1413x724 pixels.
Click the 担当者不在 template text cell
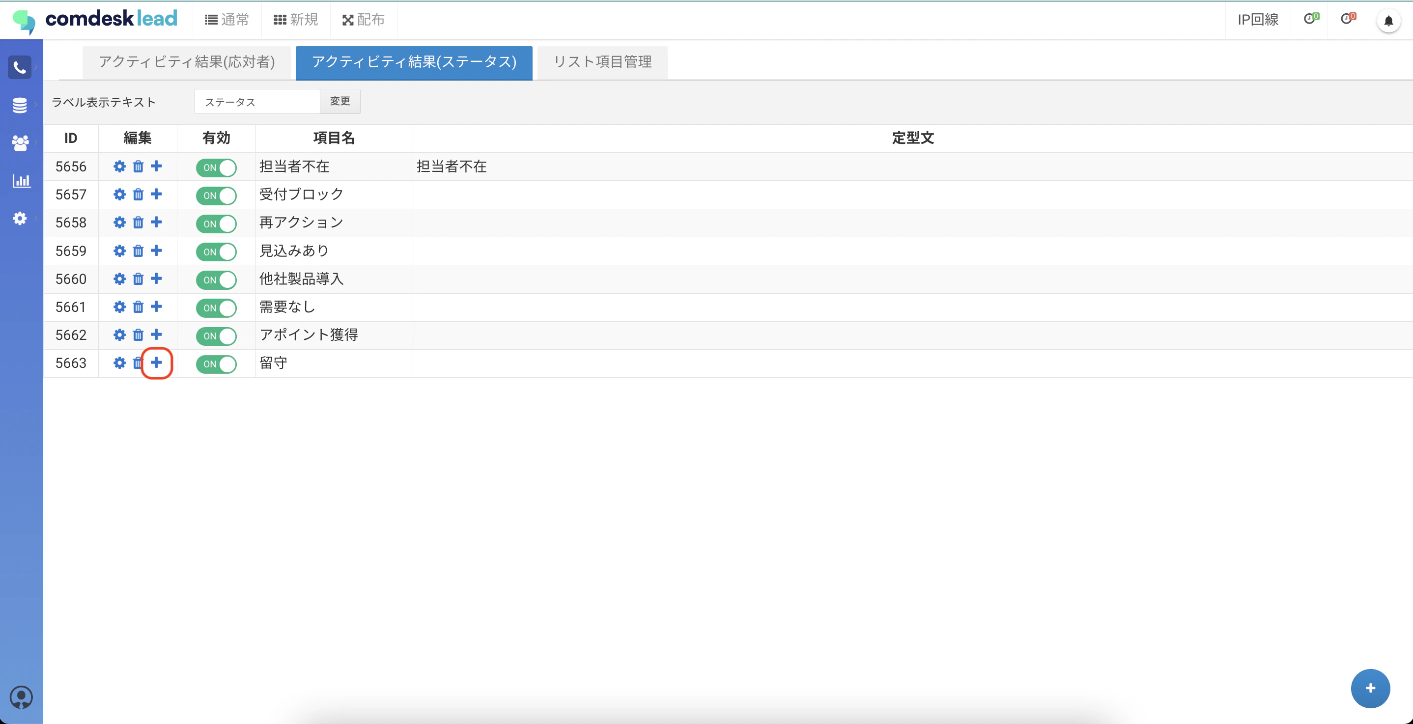point(913,166)
